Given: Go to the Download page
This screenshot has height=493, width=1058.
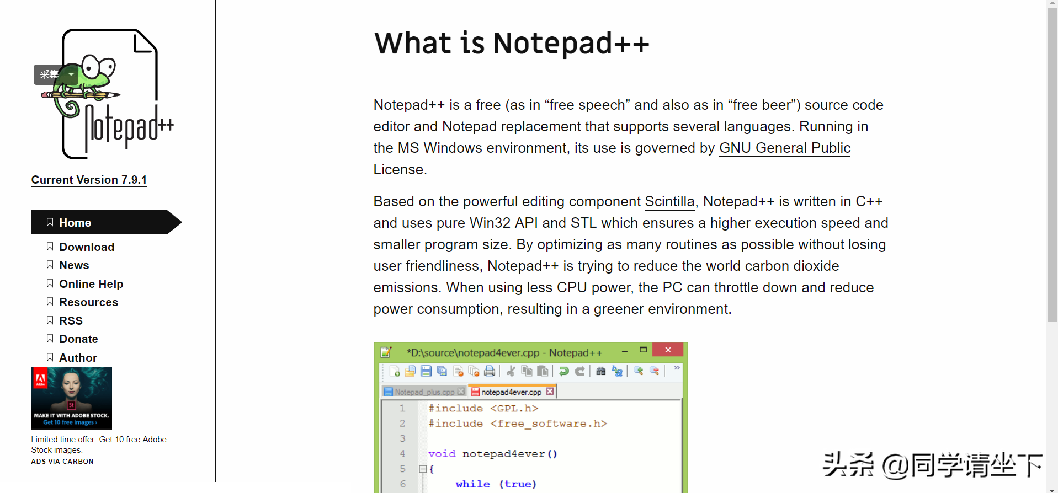Looking at the screenshot, I should [x=87, y=247].
